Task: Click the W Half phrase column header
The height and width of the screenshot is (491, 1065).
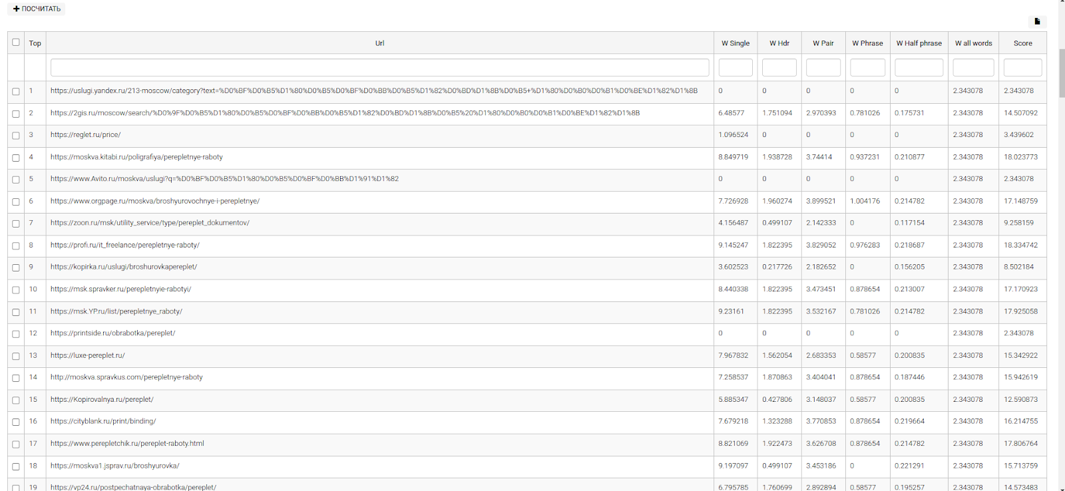Action: 919,43
